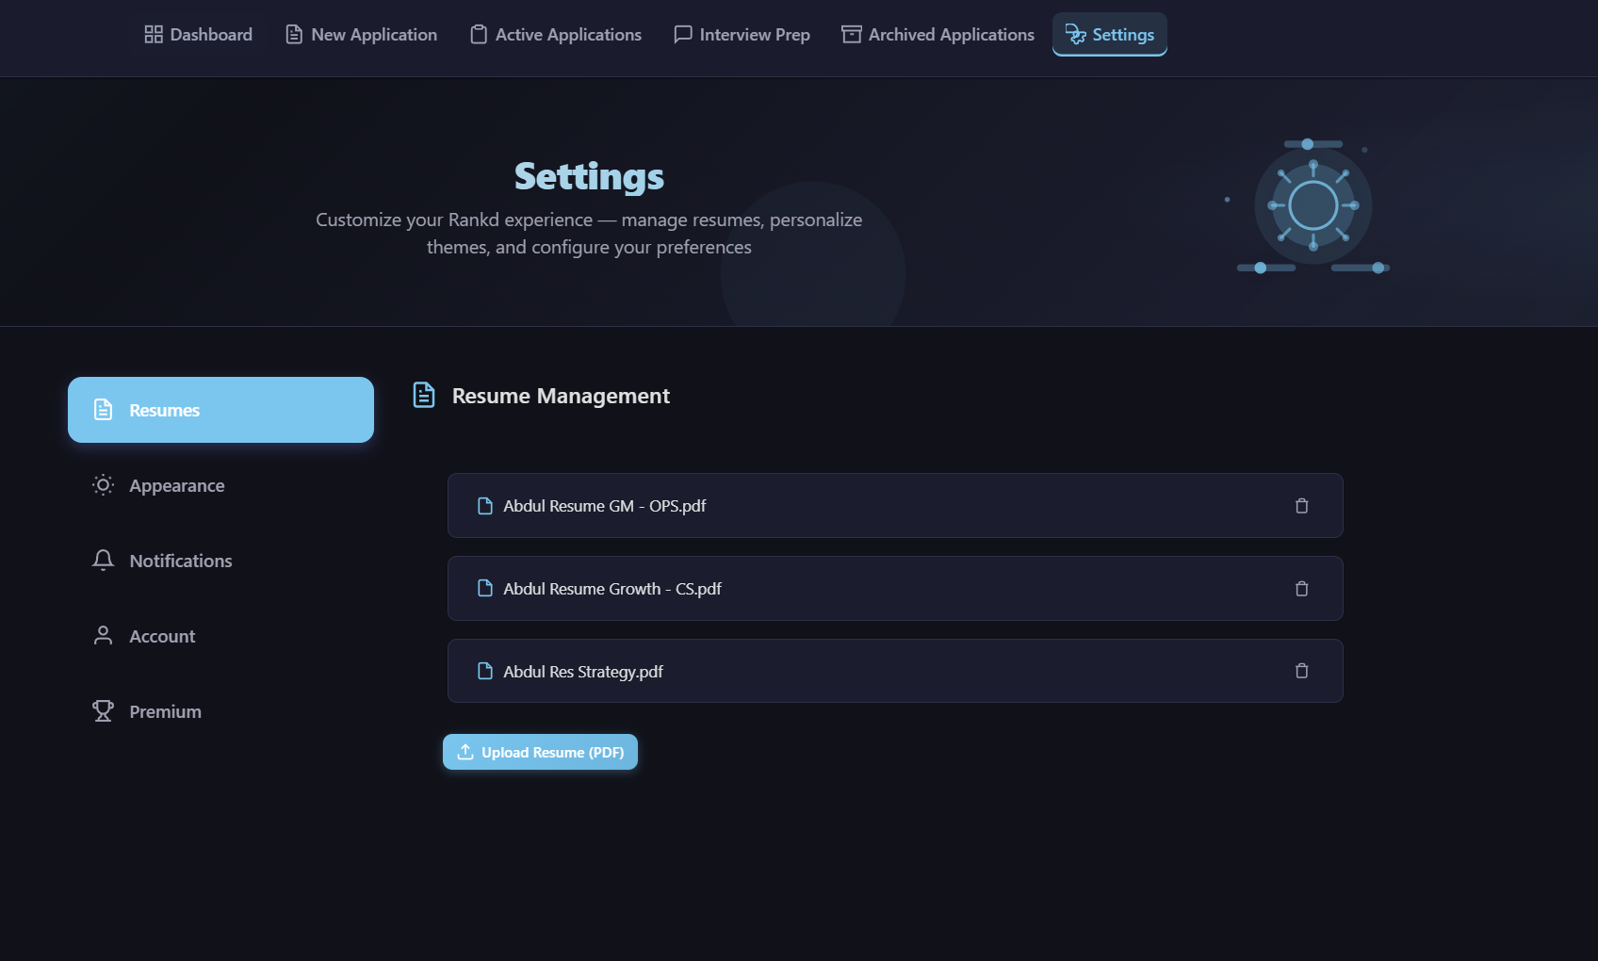Screen dimensions: 1598x961
Task: Click the Account person icon
Action: (103, 635)
